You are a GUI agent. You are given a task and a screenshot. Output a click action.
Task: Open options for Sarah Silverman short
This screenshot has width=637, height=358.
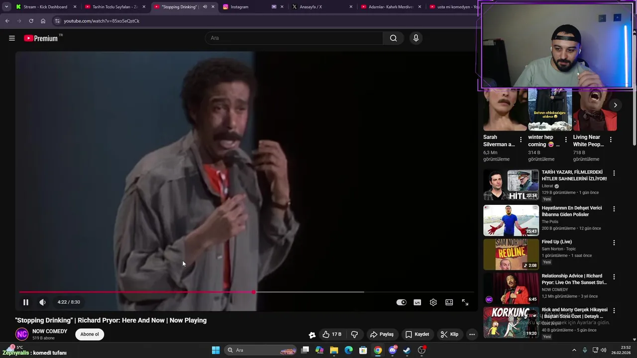[521, 140]
